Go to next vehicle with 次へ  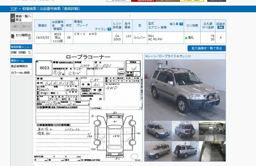(26, 26)
